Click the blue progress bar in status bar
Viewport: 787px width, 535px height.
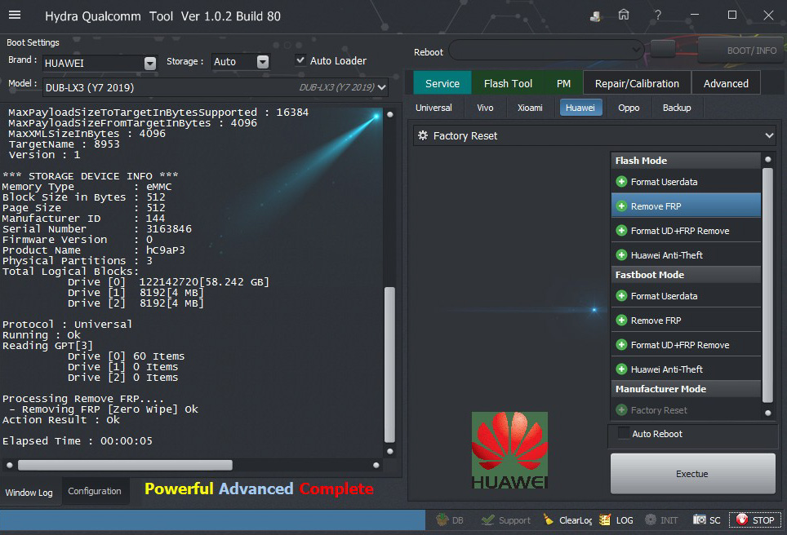pos(213,520)
